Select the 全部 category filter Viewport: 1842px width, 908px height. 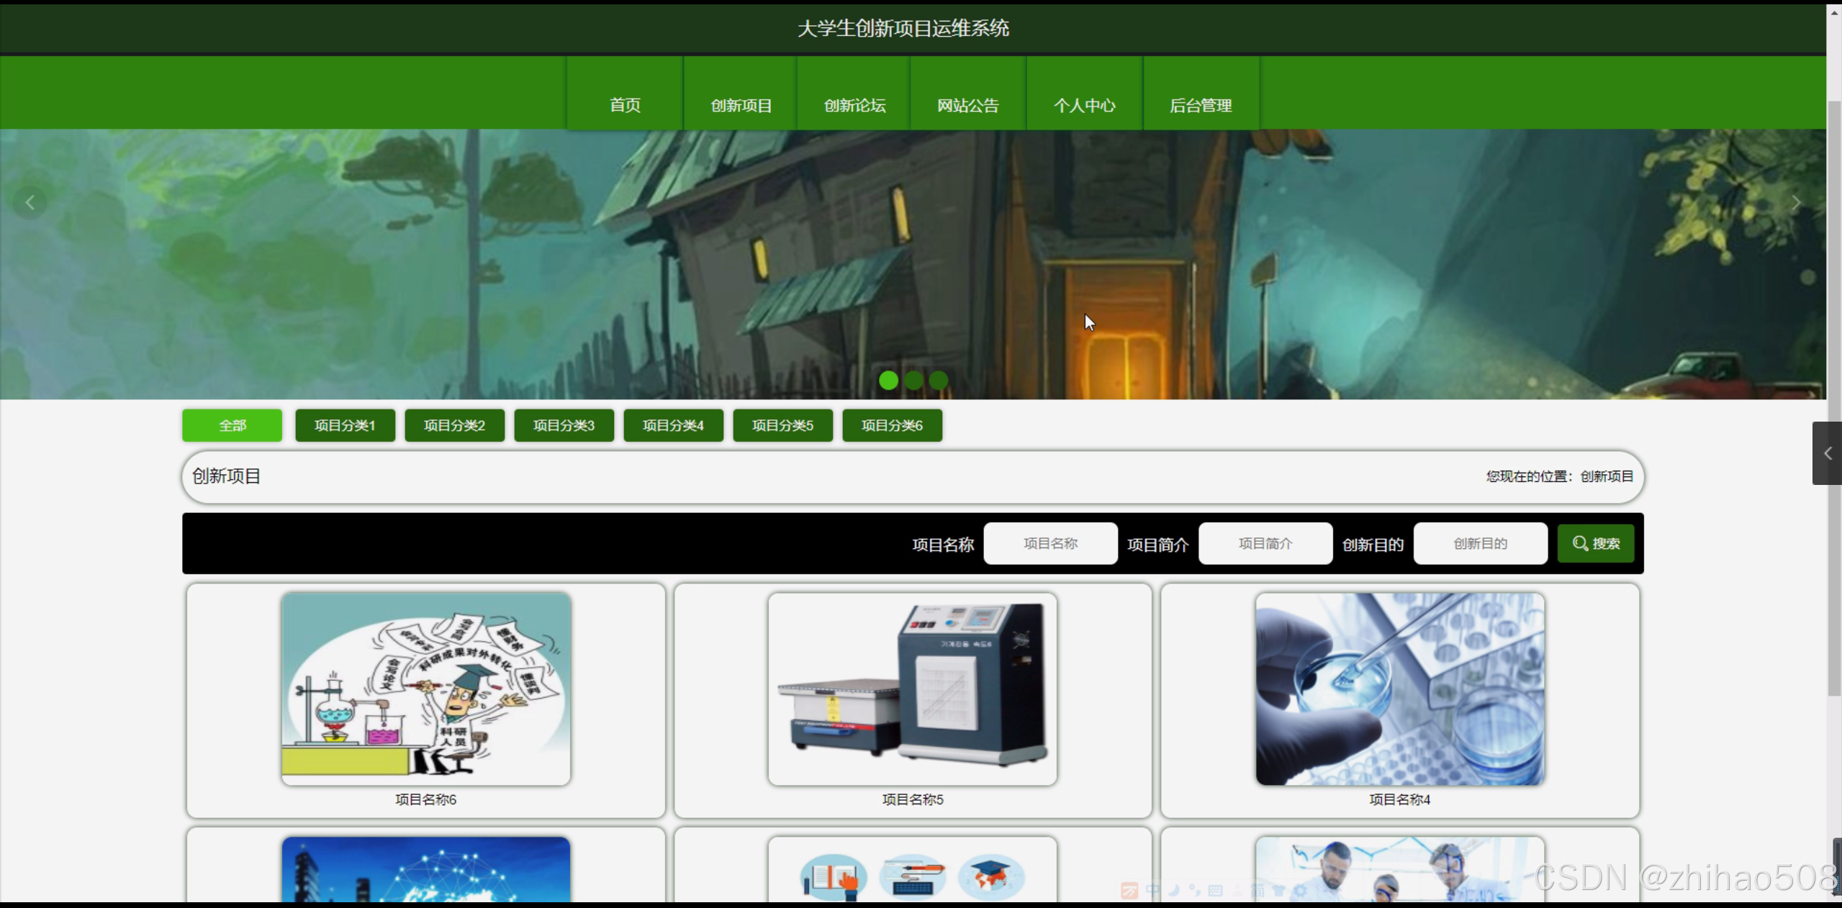click(x=232, y=425)
